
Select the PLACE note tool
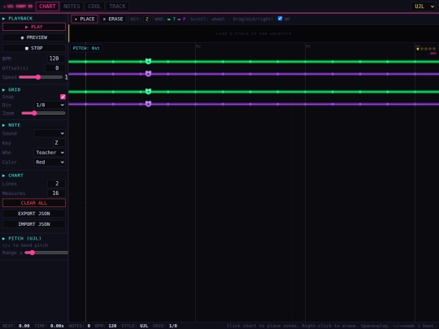pyautogui.click(x=85, y=19)
